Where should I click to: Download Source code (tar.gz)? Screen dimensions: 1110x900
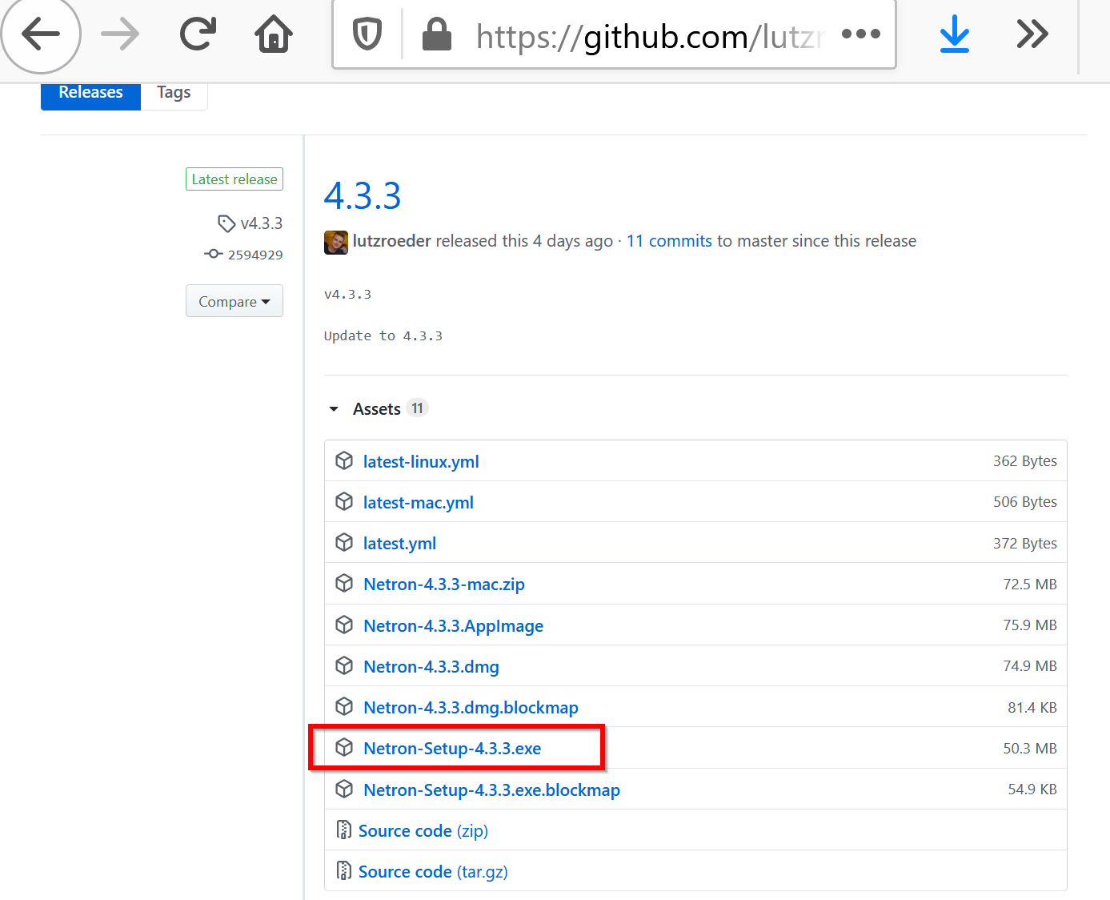433,872
